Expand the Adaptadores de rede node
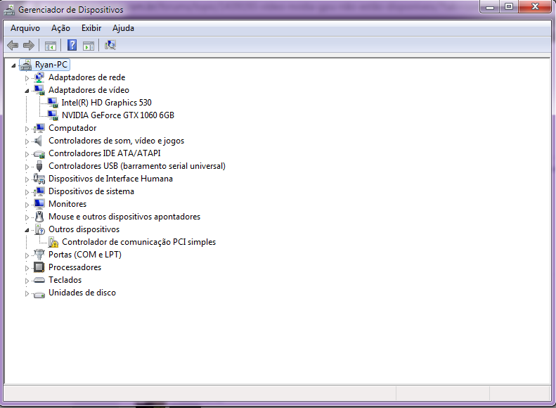Viewport: 556px width, 408px height. 27,77
